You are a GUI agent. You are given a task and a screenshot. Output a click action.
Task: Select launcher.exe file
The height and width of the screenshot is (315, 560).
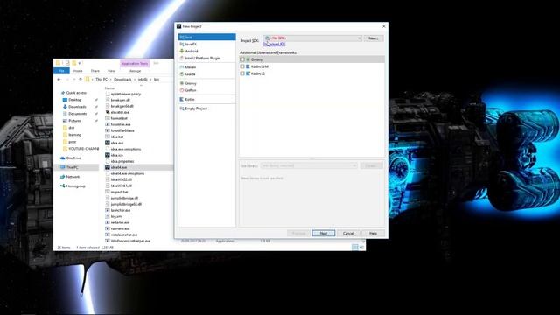pyautogui.click(x=121, y=210)
